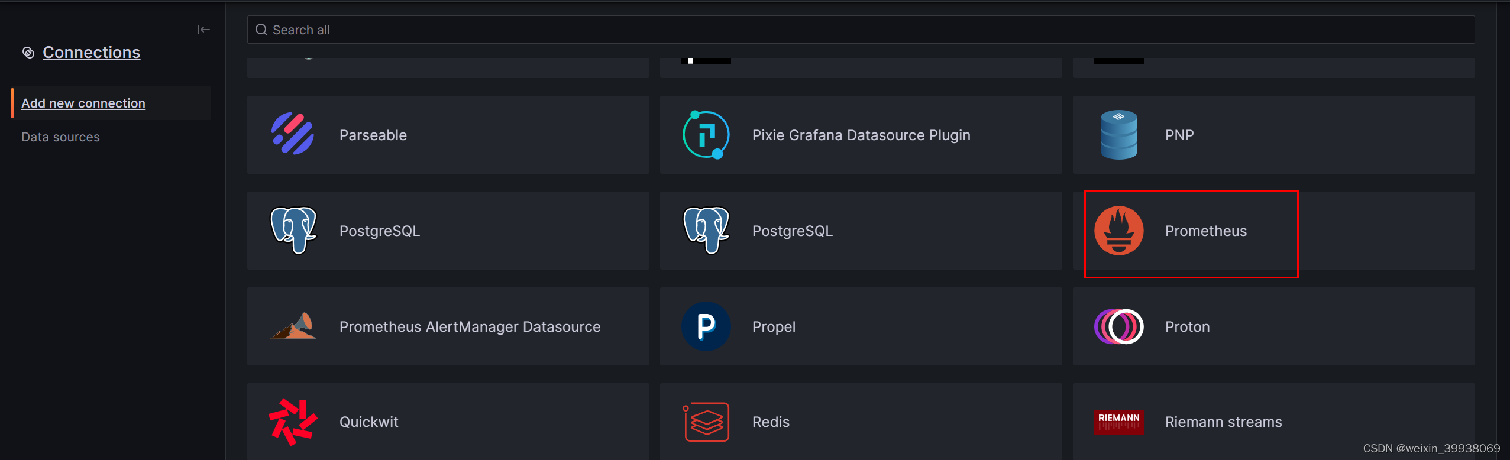Select the Quickwit data source label
This screenshot has width=1510, height=460.
point(368,422)
